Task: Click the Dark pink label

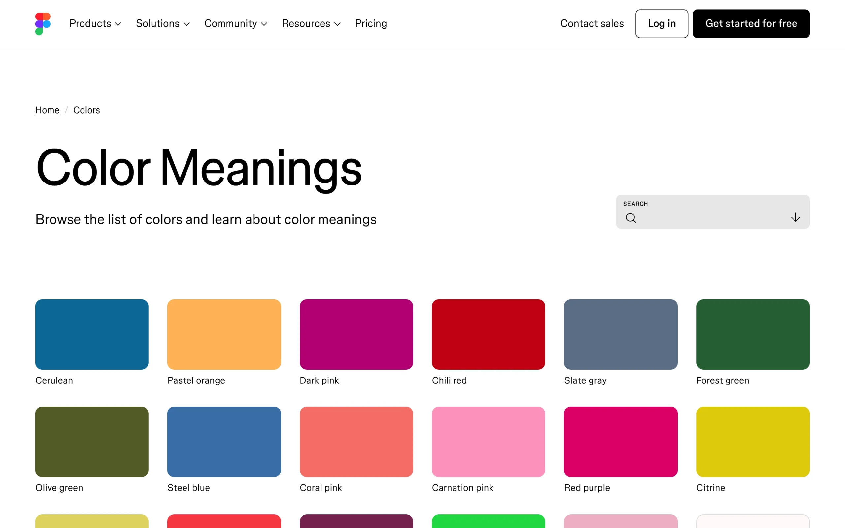Action: pos(319,380)
